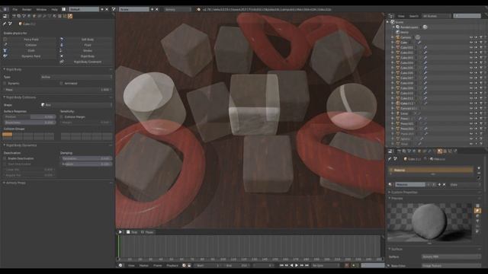The height and width of the screenshot is (274, 488).
Task: Click the Material tab icon in right properties editor
Action: click(x=440, y=151)
